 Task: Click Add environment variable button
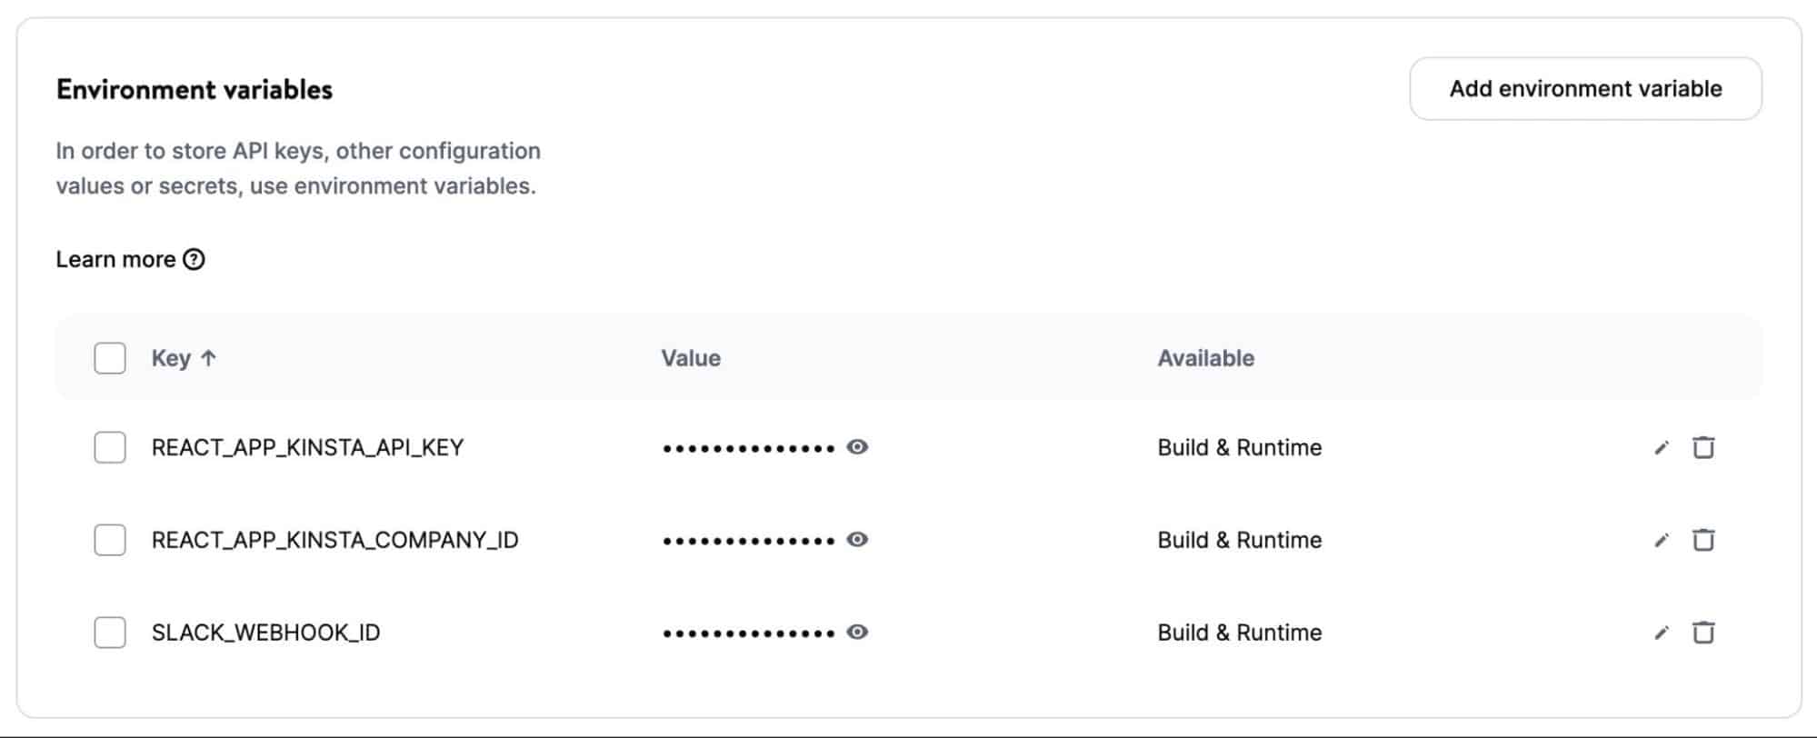[x=1585, y=89]
